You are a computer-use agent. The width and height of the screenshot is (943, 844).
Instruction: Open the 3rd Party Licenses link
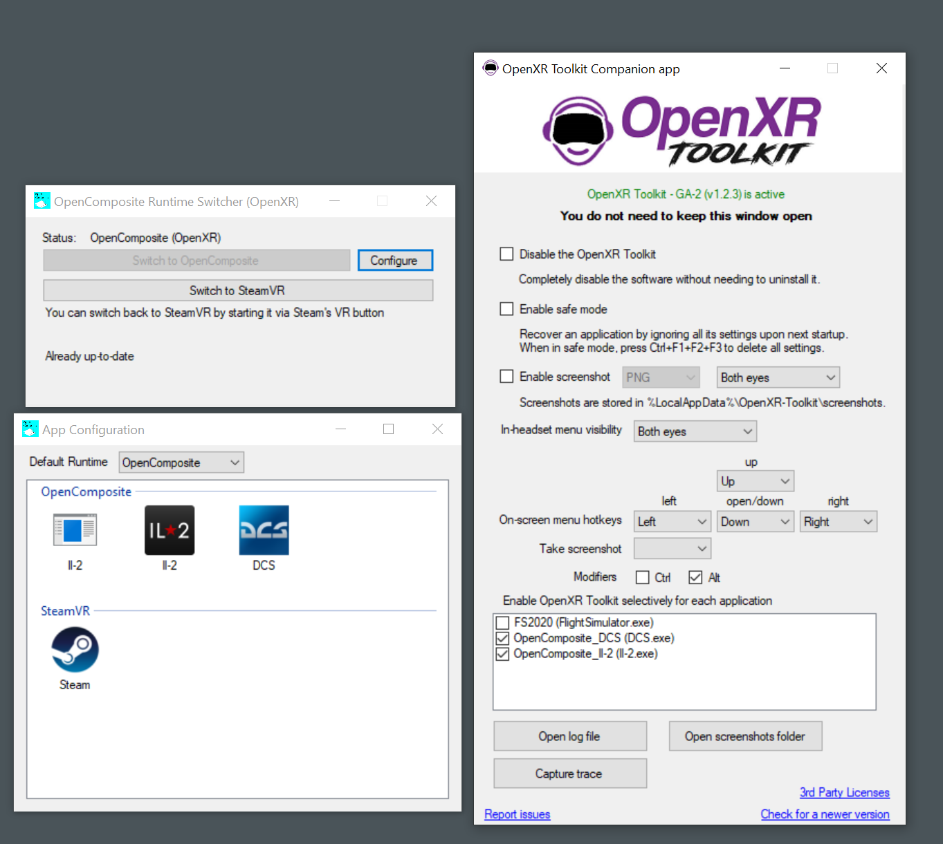pos(845,793)
